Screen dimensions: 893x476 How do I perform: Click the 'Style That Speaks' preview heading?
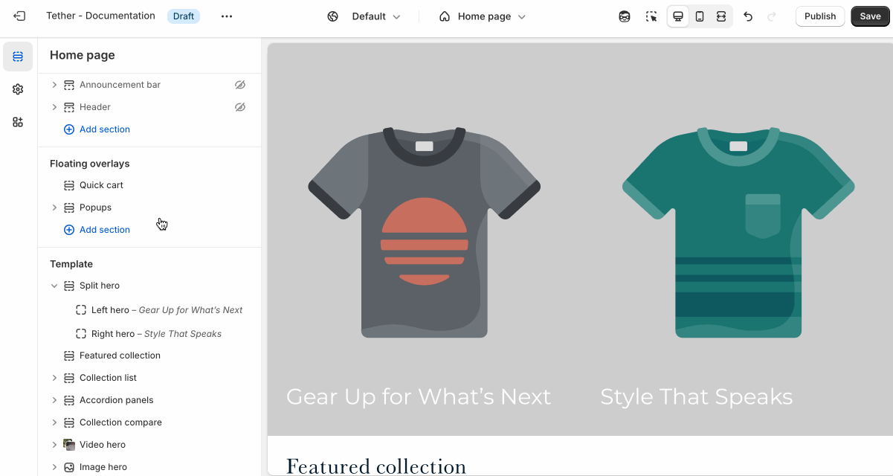(x=697, y=396)
